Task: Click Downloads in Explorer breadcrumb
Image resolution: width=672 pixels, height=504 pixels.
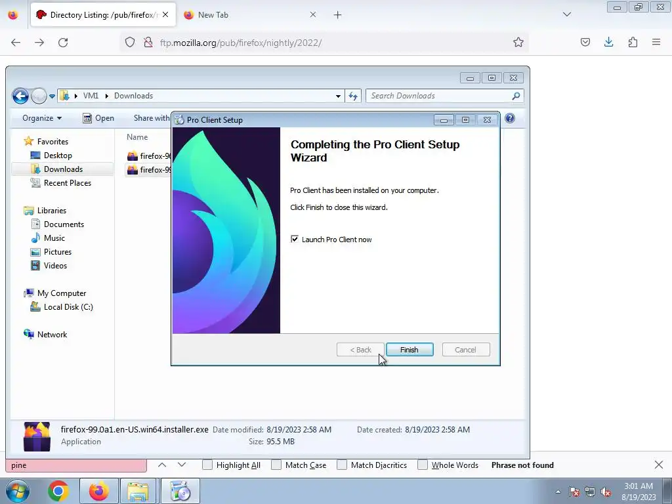Action: tap(133, 96)
